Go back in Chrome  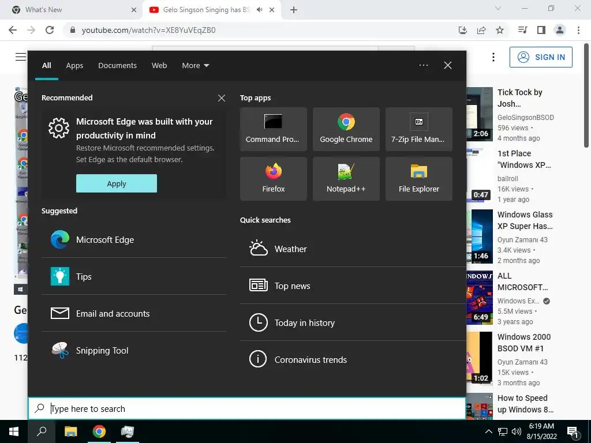13,30
